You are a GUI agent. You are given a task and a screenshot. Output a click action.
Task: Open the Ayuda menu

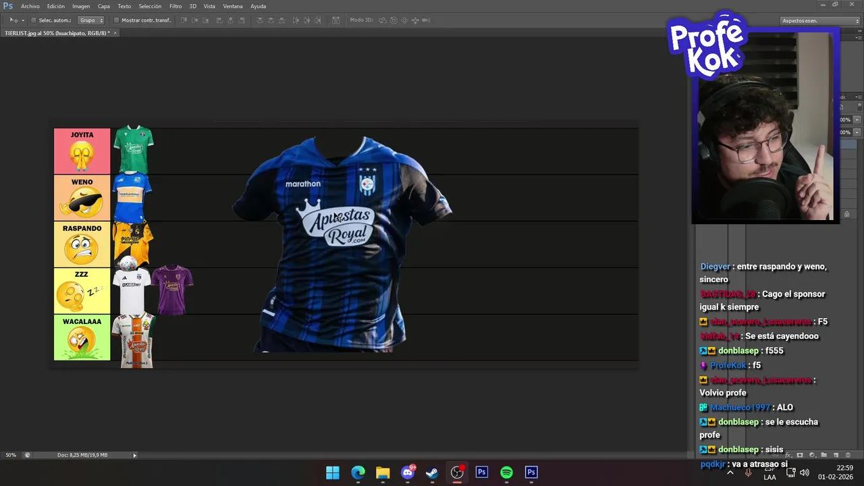coord(258,6)
